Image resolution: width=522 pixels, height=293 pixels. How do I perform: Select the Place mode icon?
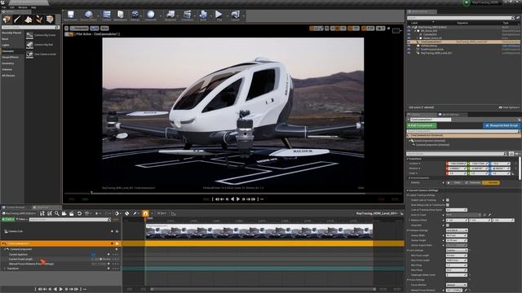(7, 20)
